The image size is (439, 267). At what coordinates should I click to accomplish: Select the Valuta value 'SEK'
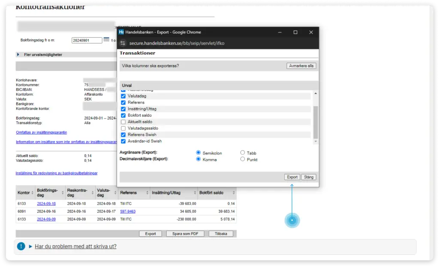[x=88, y=99]
